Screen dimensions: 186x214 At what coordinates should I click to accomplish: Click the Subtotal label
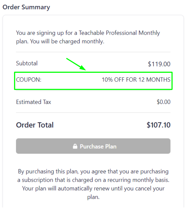pos(27,63)
